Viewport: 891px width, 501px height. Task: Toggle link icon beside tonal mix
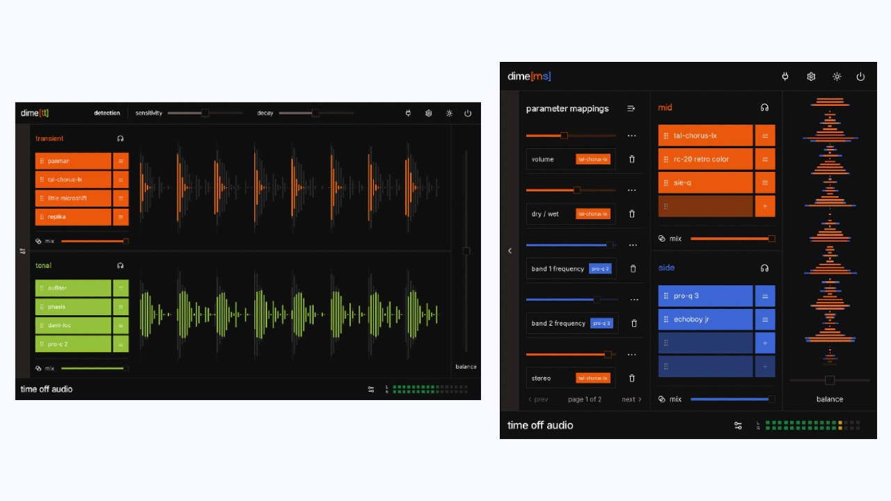[39, 368]
